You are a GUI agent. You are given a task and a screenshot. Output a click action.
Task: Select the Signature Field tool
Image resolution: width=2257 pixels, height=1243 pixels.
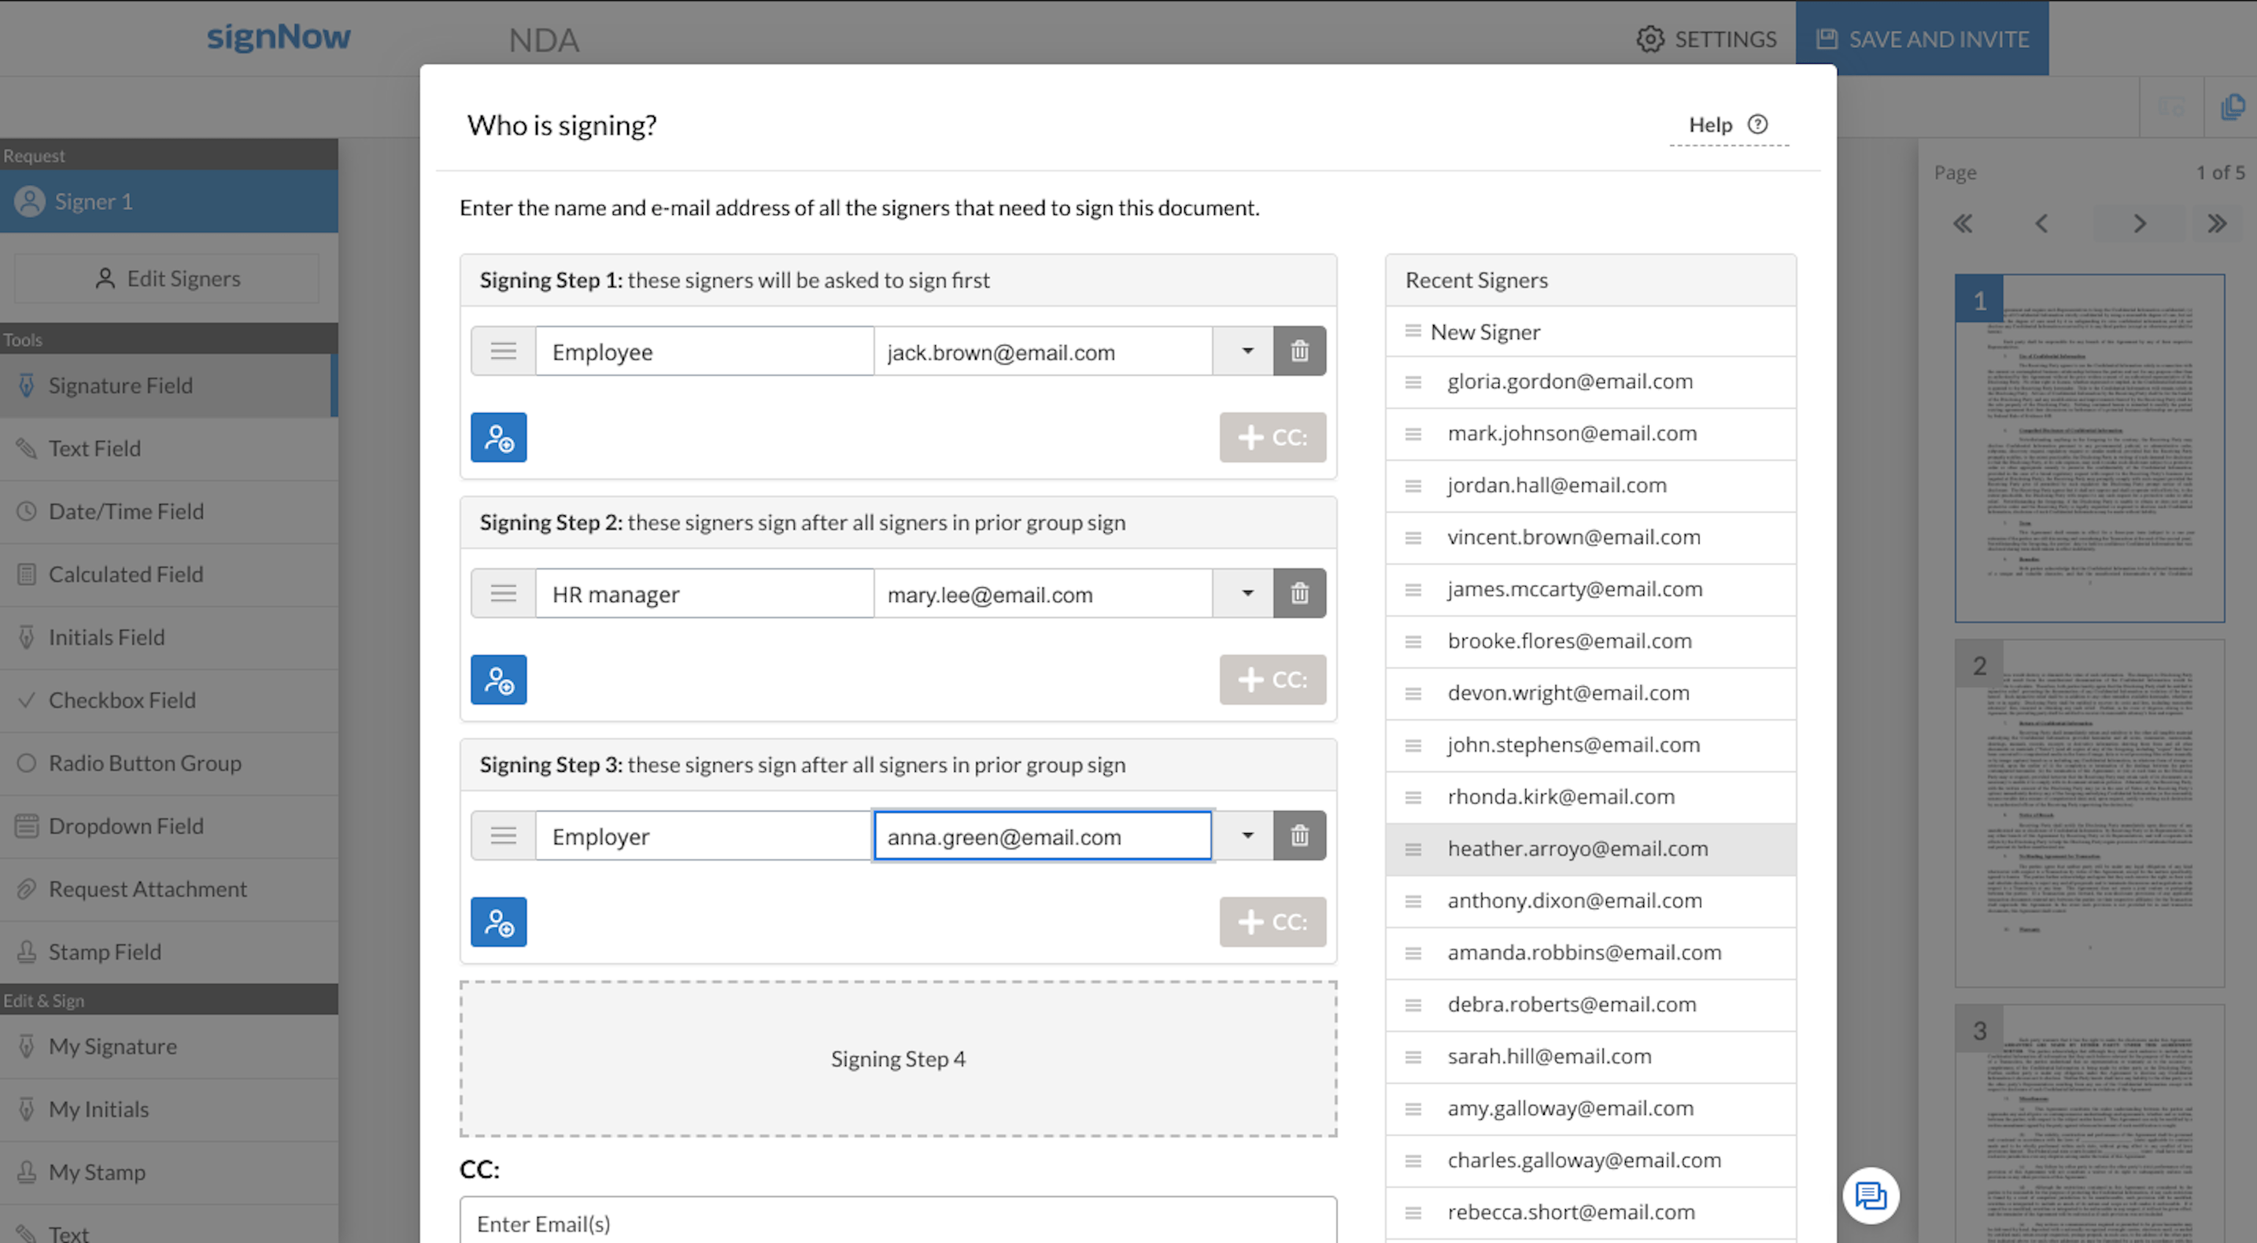(120, 385)
